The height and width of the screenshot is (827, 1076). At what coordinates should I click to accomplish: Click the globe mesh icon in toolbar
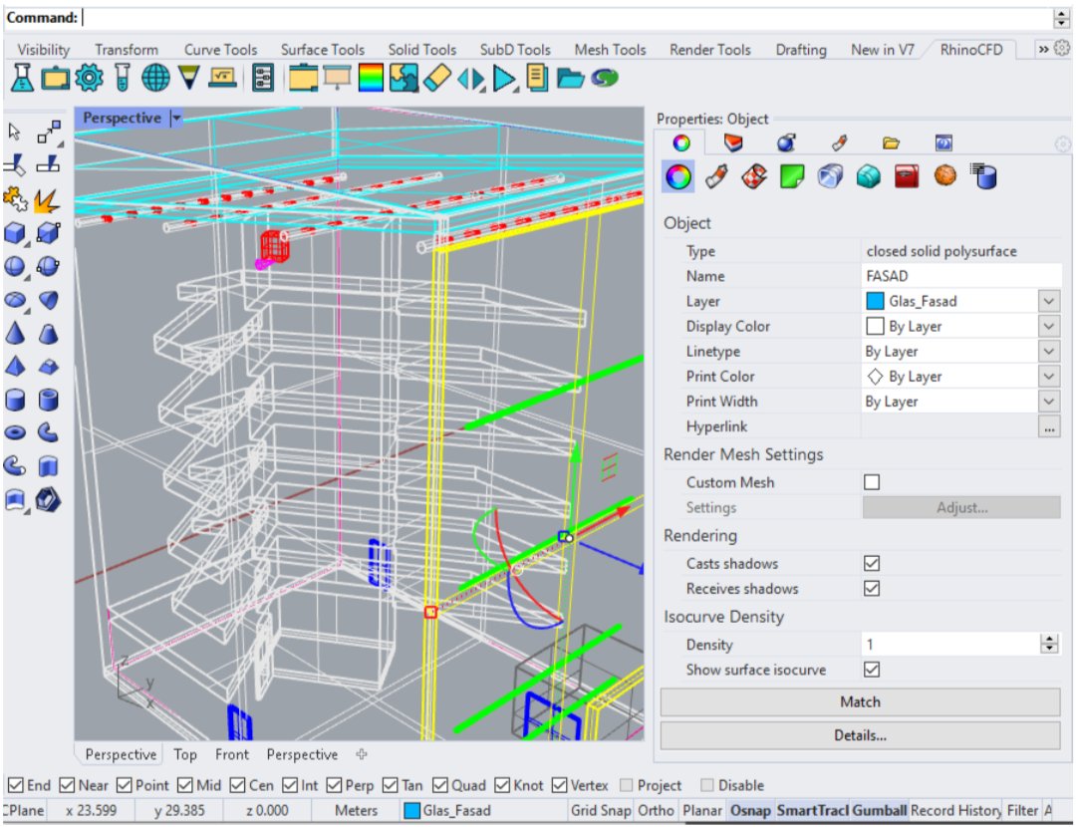pyautogui.click(x=155, y=79)
